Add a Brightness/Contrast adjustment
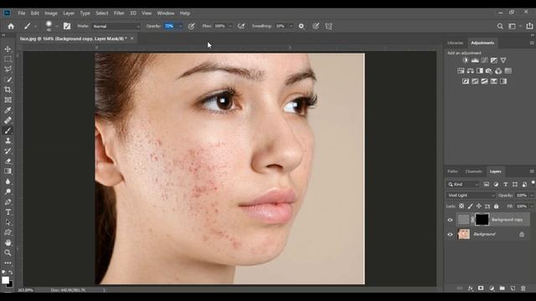This screenshot has width=536, height=301. click(466, 60)
